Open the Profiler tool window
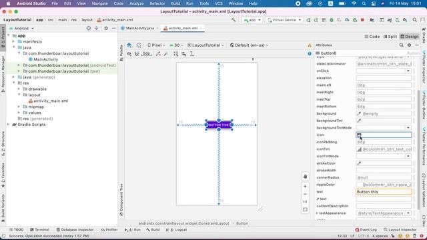 point(109,229)
